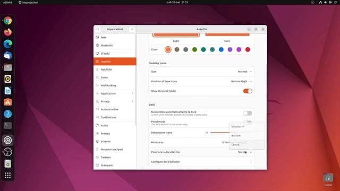This screenshot has height=191, width=340.
Task: Select the Light style thumbnail
Action: click(x=176, y=35)
